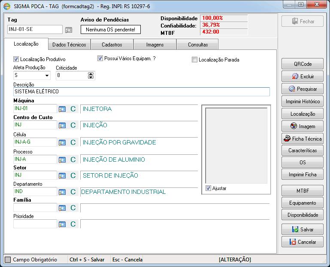Image resolution: width=330 pixels, height=267 pixels.
Task: Toggle Possui Vários Equipam. checkbox
Action: [x=100, y=58]
